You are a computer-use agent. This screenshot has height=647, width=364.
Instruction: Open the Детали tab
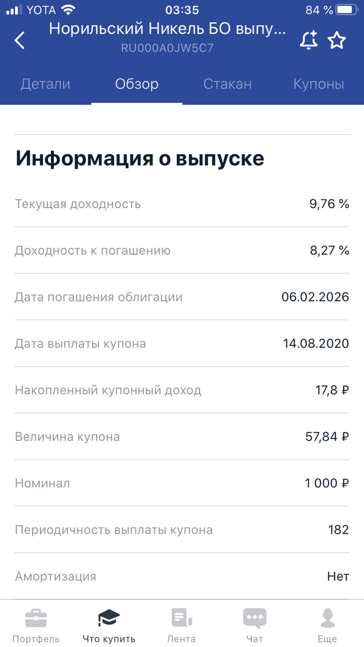click(x=45, y=84)
